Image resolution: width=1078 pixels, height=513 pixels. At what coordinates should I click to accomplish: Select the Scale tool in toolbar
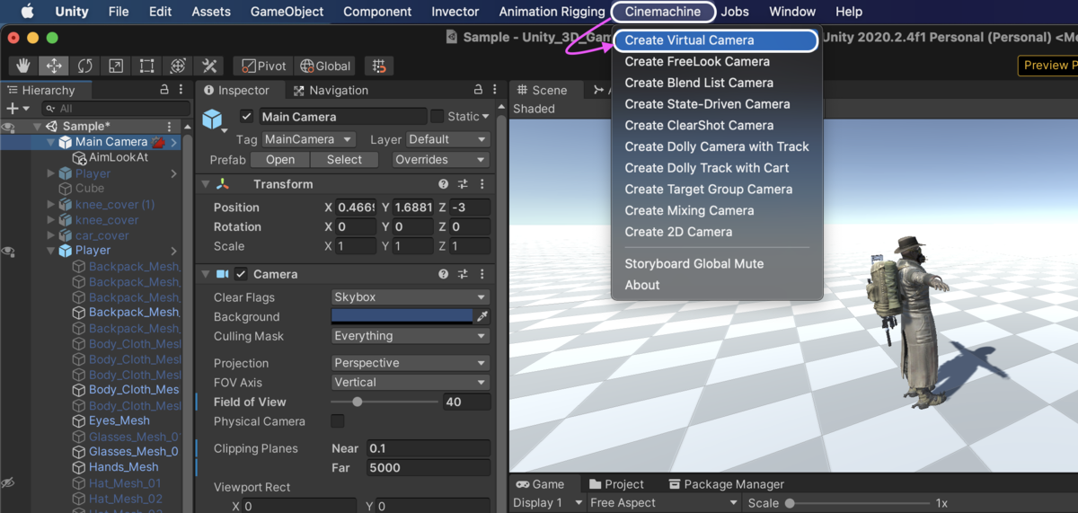(x=116, y=66)
